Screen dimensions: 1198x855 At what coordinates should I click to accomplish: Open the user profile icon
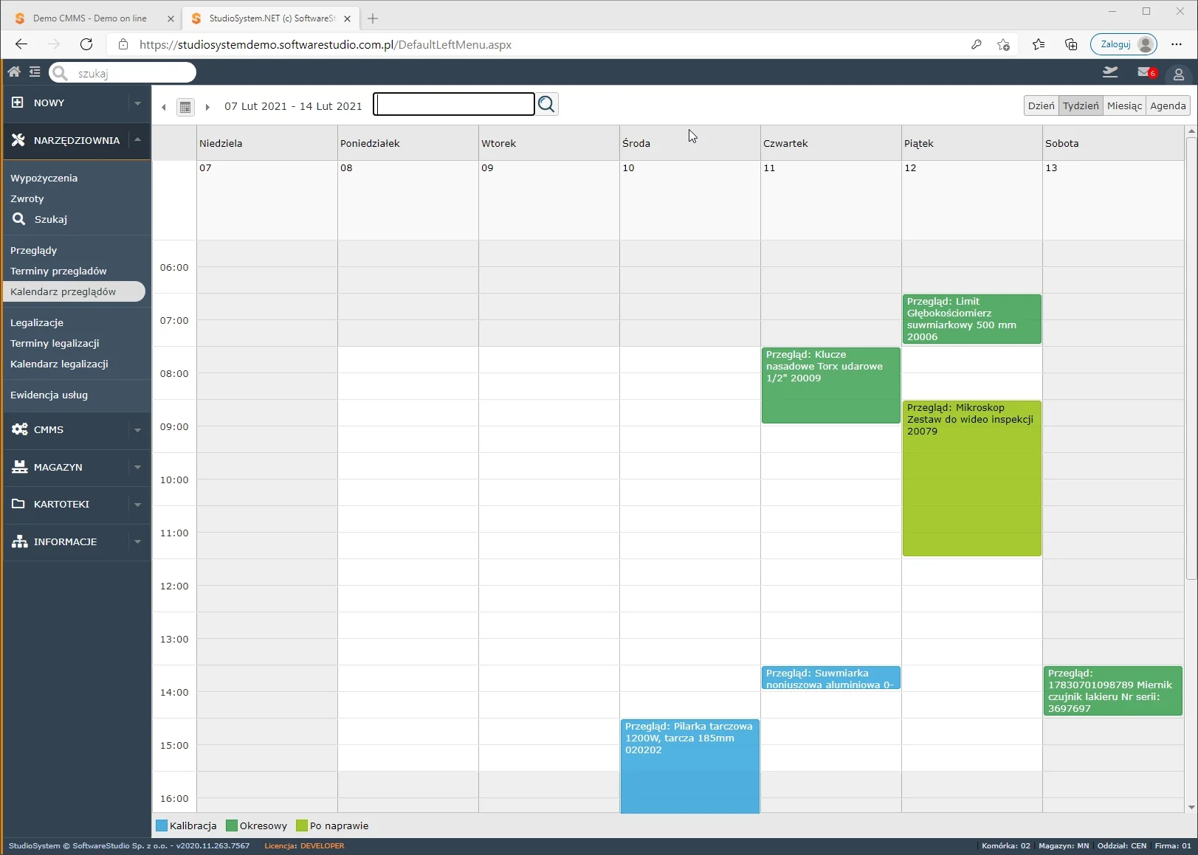pos(1178,74)
